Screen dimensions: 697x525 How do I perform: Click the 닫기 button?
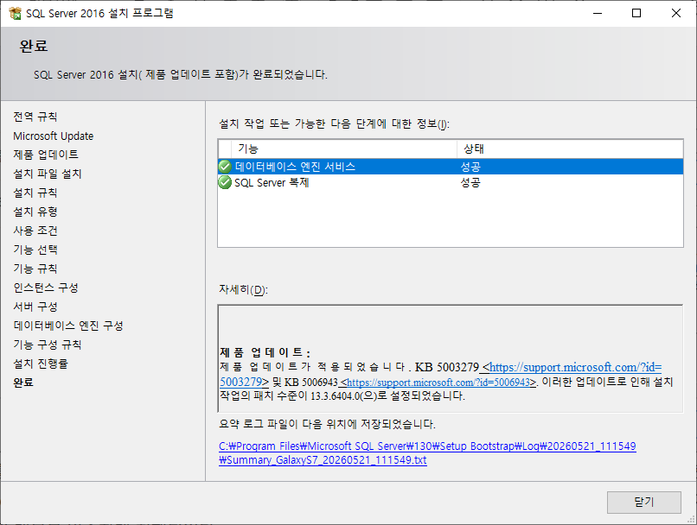[643, 502]
